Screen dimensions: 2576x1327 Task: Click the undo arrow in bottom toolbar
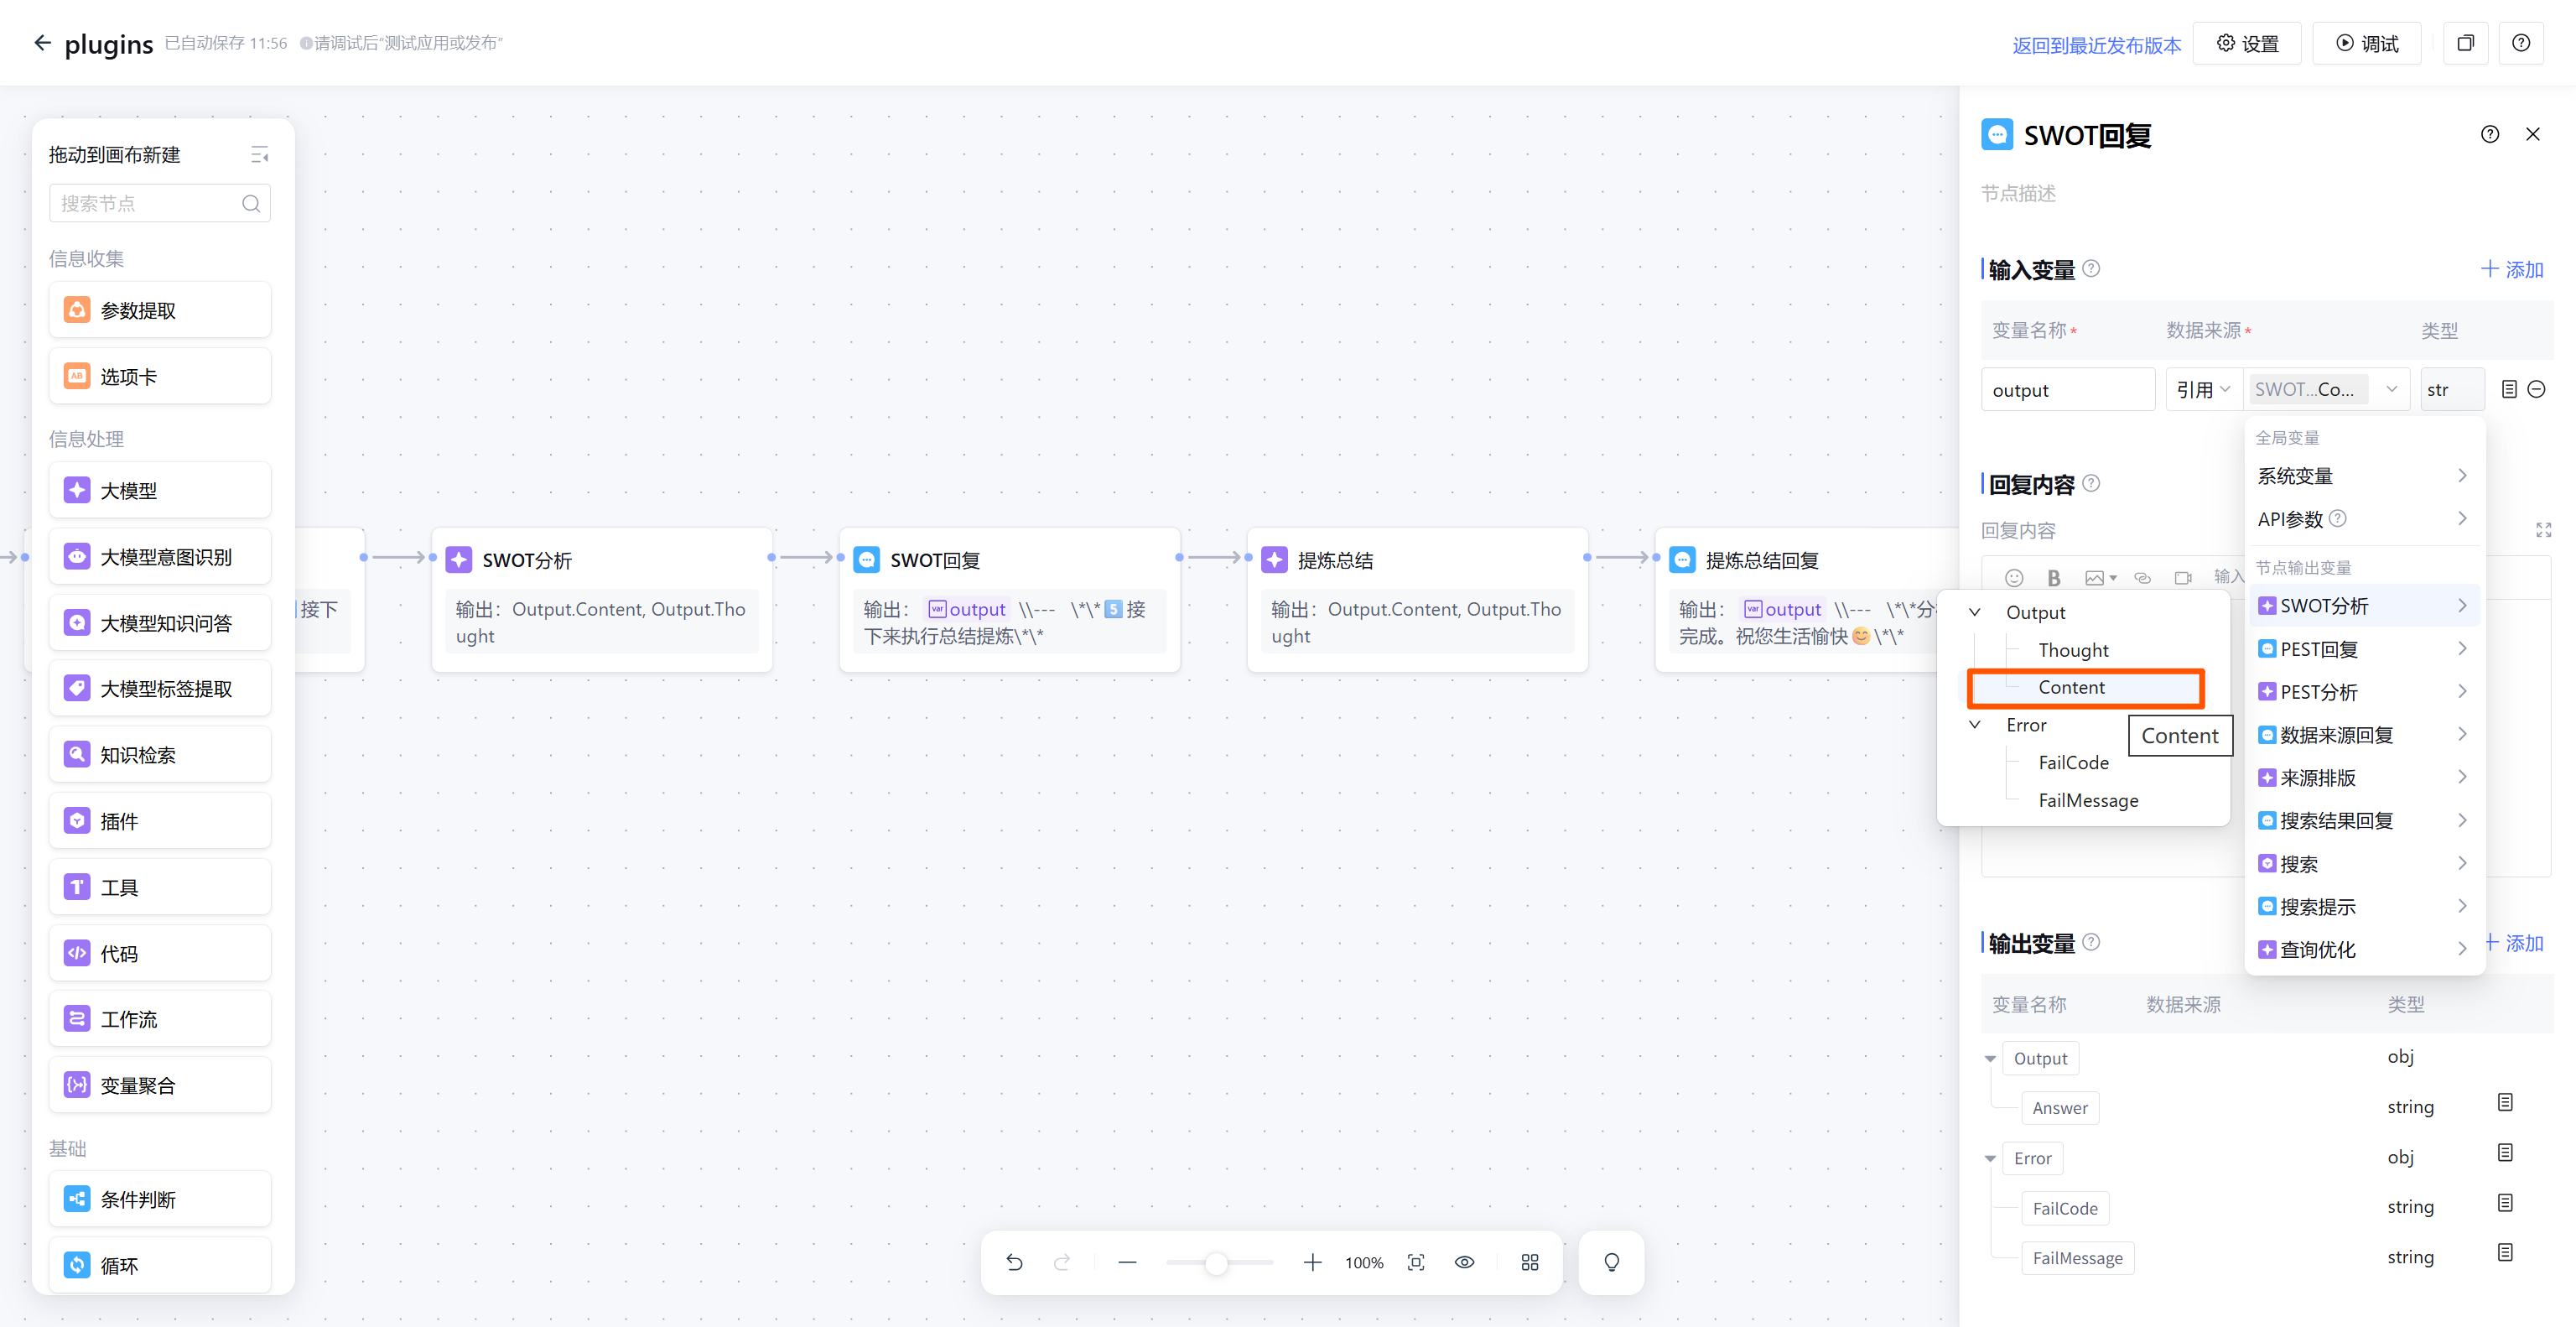[x=1014, y=1262]
